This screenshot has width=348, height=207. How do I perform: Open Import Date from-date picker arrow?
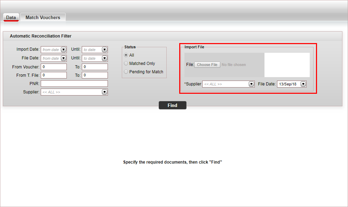point(63,50)
